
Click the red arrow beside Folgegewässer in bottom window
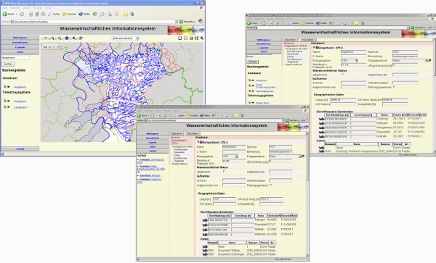coord(303,156)
